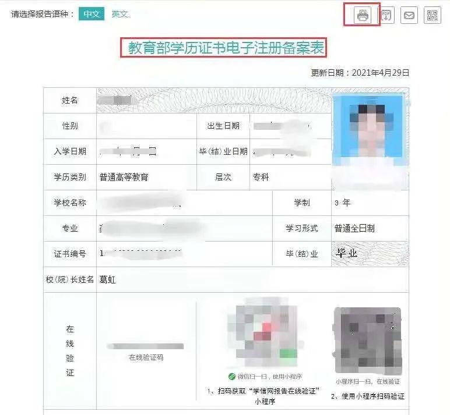Select the 在线验证码 code field
Viewport: 450px width, 415px height.
[x=146, y=346]
